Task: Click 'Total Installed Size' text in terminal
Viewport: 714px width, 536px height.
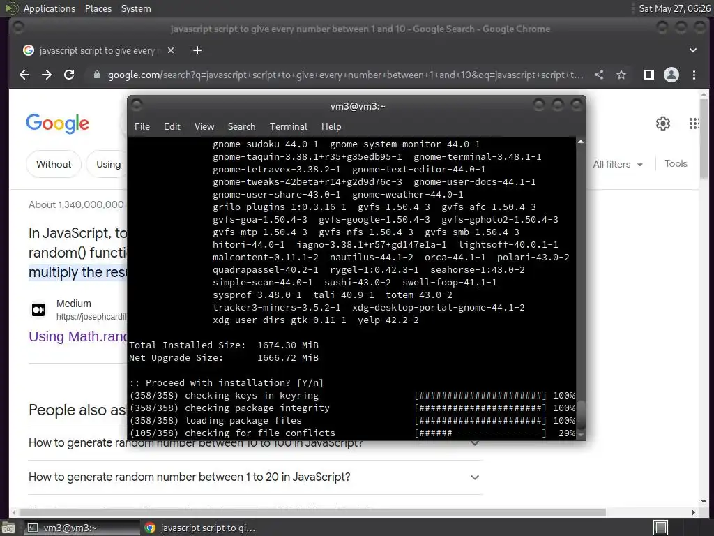Action: point(187,345)
